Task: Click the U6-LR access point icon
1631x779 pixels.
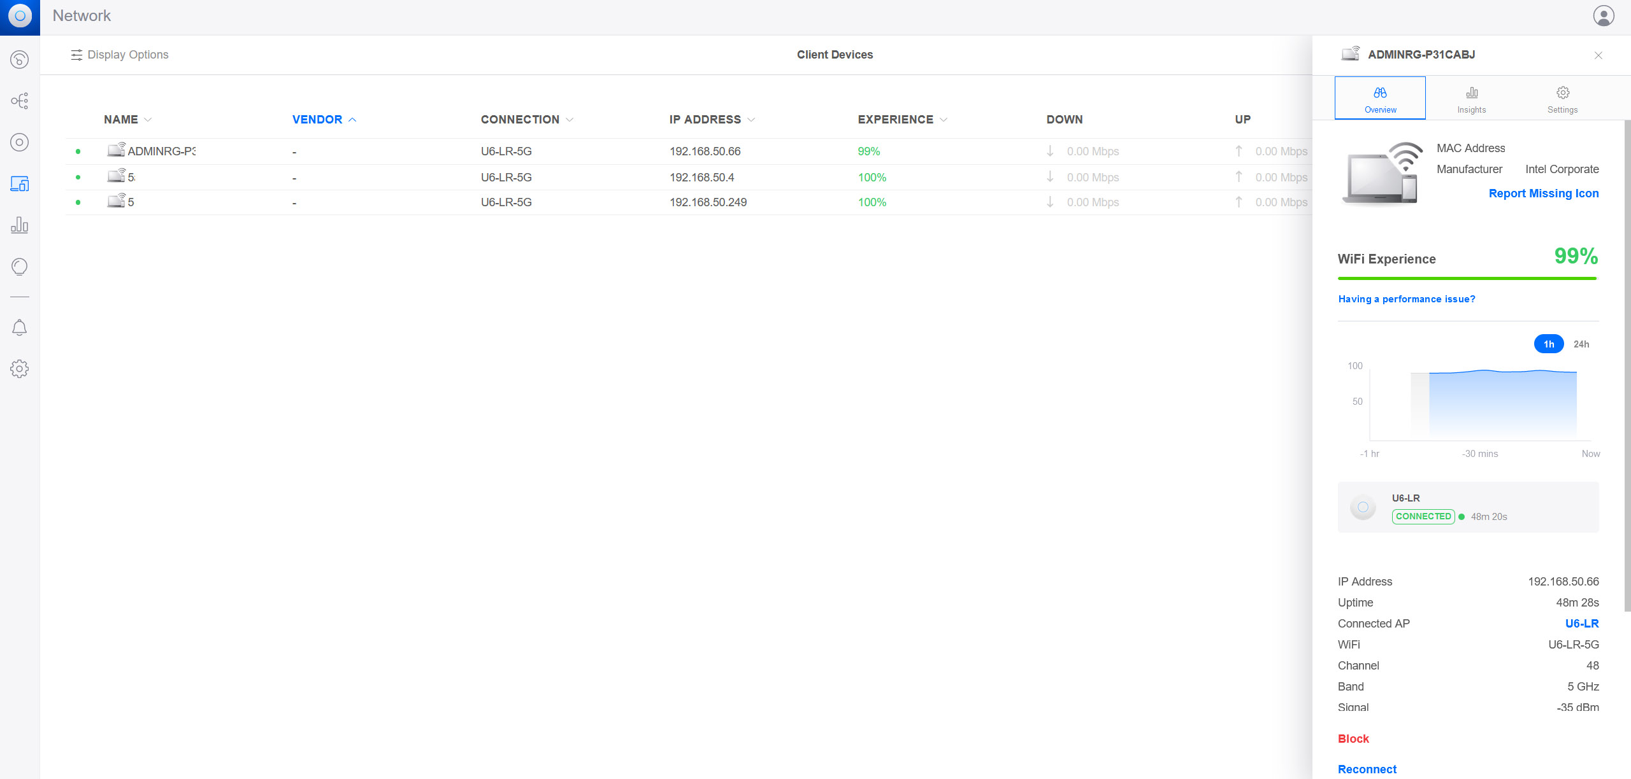Action: 1363,507
